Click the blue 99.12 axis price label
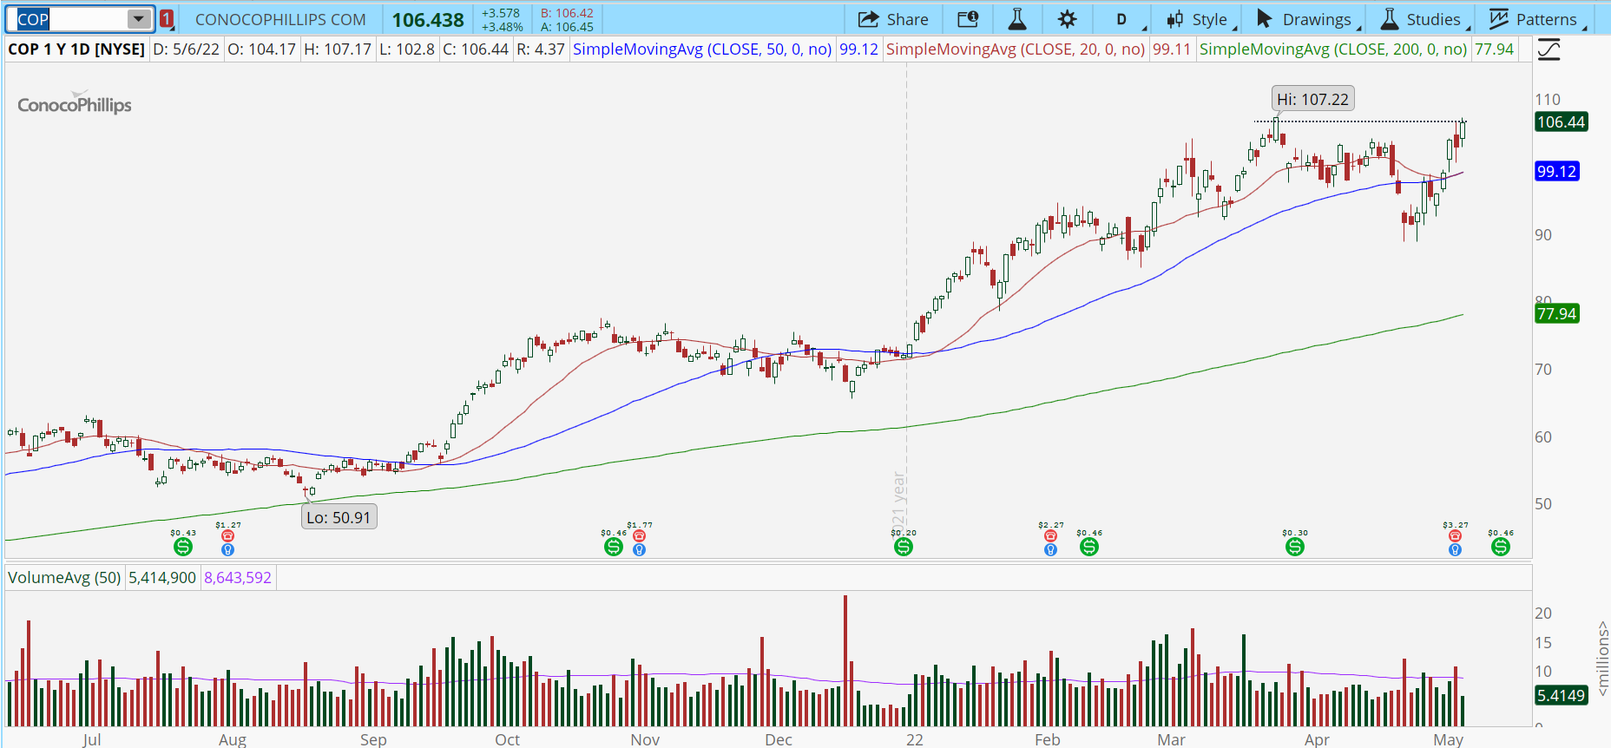 (x=1556, y=171)
